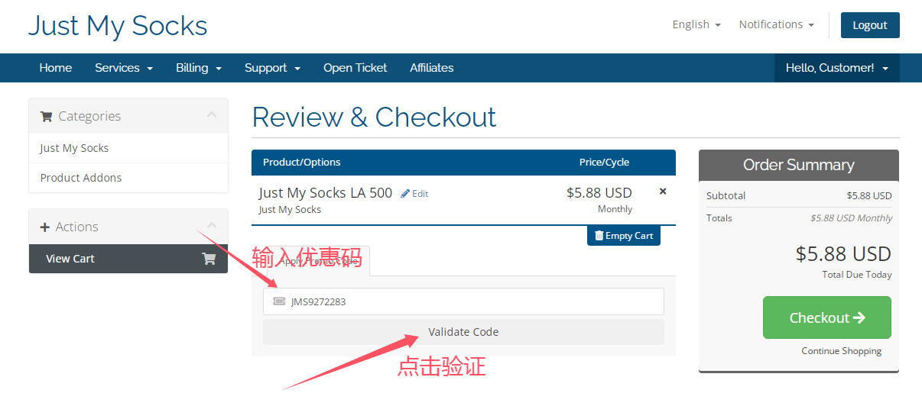Click the $5.88 USD price in cart row
The image size is (922, 406).
pos(599,193)
